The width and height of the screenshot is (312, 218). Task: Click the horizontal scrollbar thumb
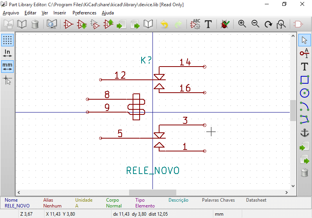tap(152, 192)
